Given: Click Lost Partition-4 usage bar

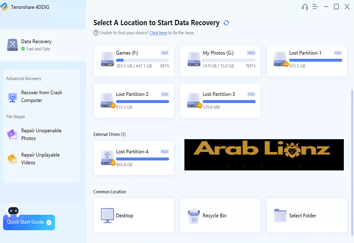Looking at the screenshot, I should pos(142,159).
